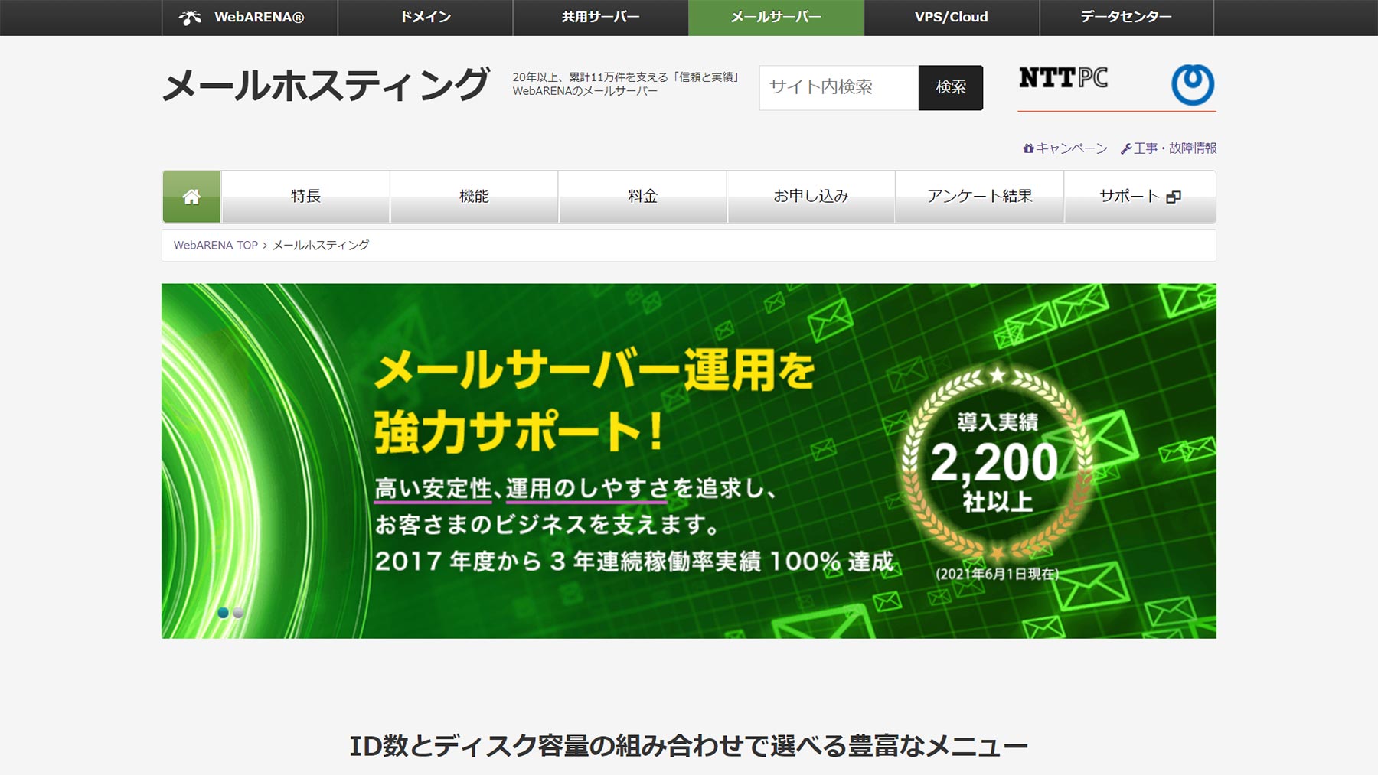Click the お申し込み navigation item

tap(811, 195)
